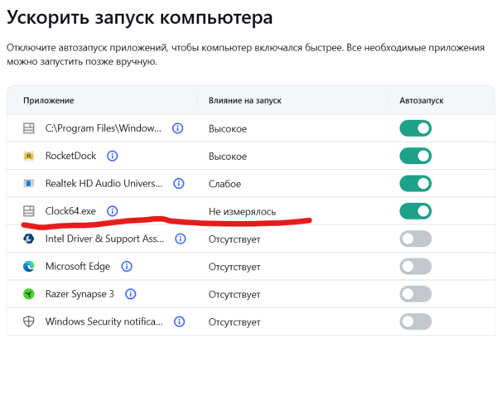Click Windows Security notifica... name
This screenshot has width=497, height=405.
pos(104,321)
